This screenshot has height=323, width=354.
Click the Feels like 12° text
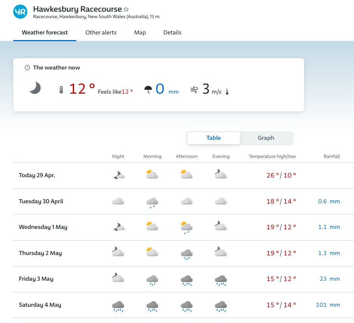tap(115, 92)
